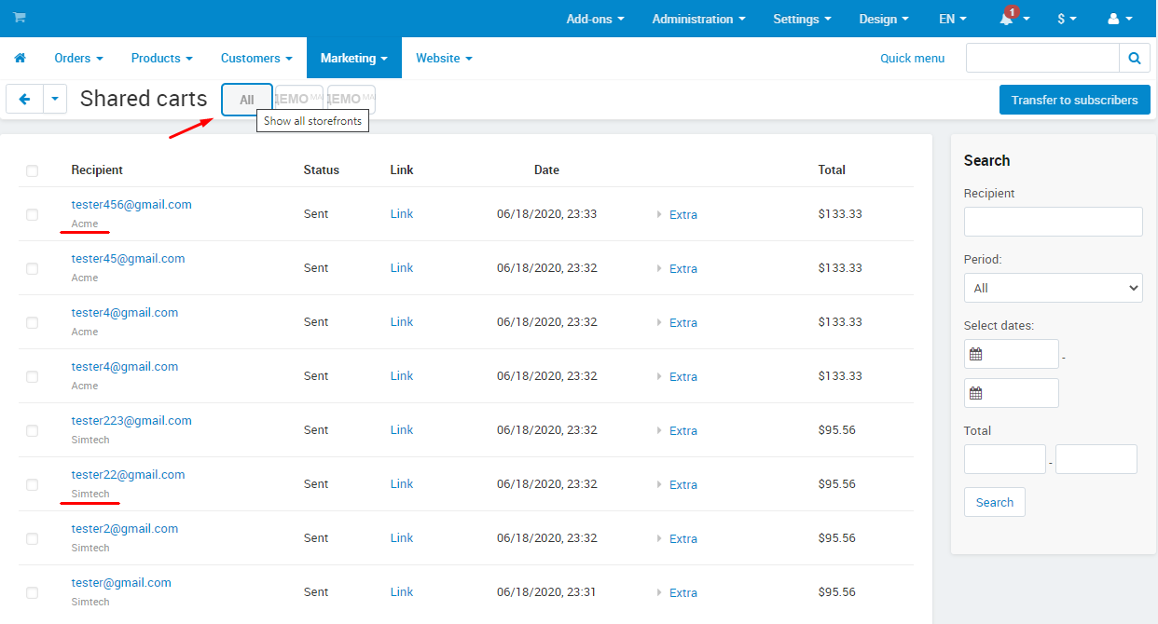Open the Marketing menu
This screenshot has width=1158, height=624.
[353, 58]
